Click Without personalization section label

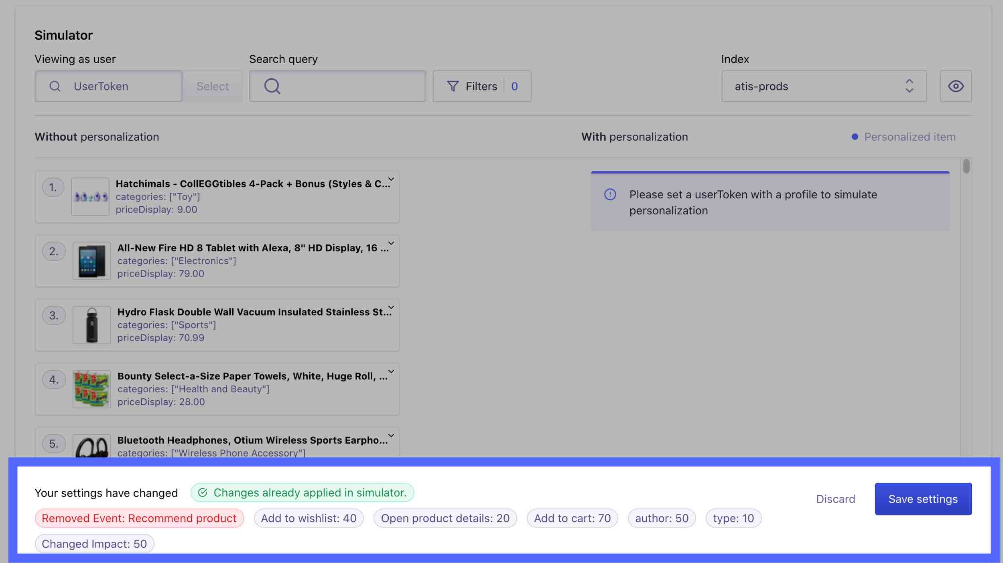[x=96, y=136]
